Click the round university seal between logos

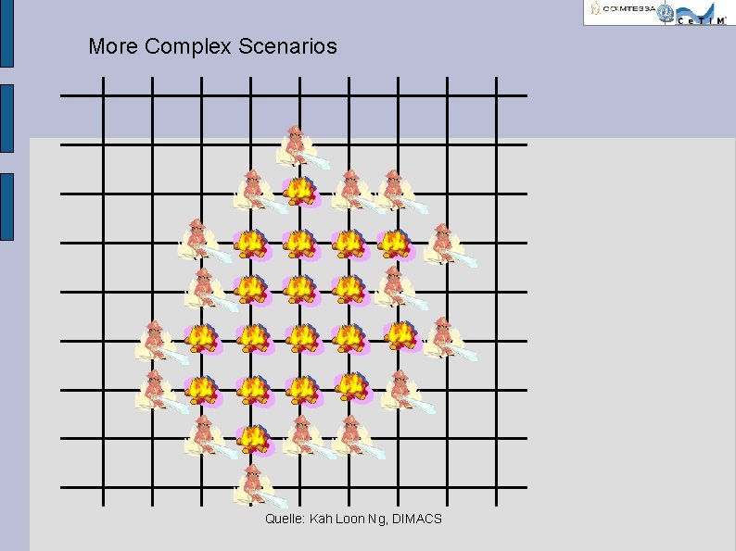coord(666,13)
